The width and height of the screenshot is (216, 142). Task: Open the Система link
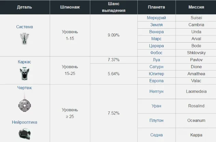25,27
